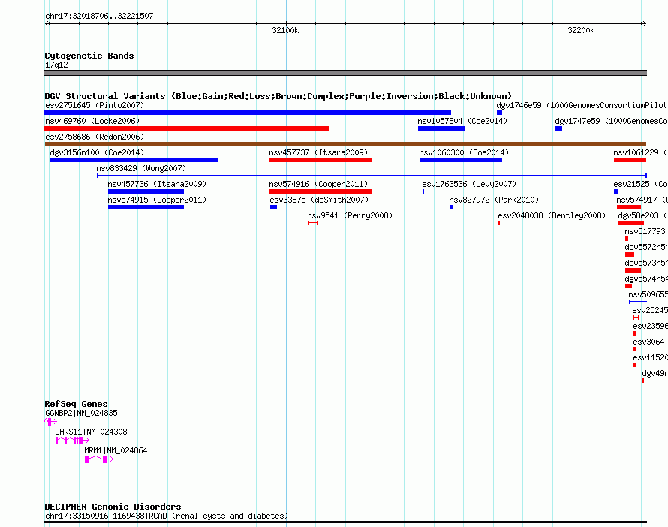This screenshot has width=668, height=527.
Task: Open the nsv9541 (Perry2008) red bracket feature
Action: 313,223
